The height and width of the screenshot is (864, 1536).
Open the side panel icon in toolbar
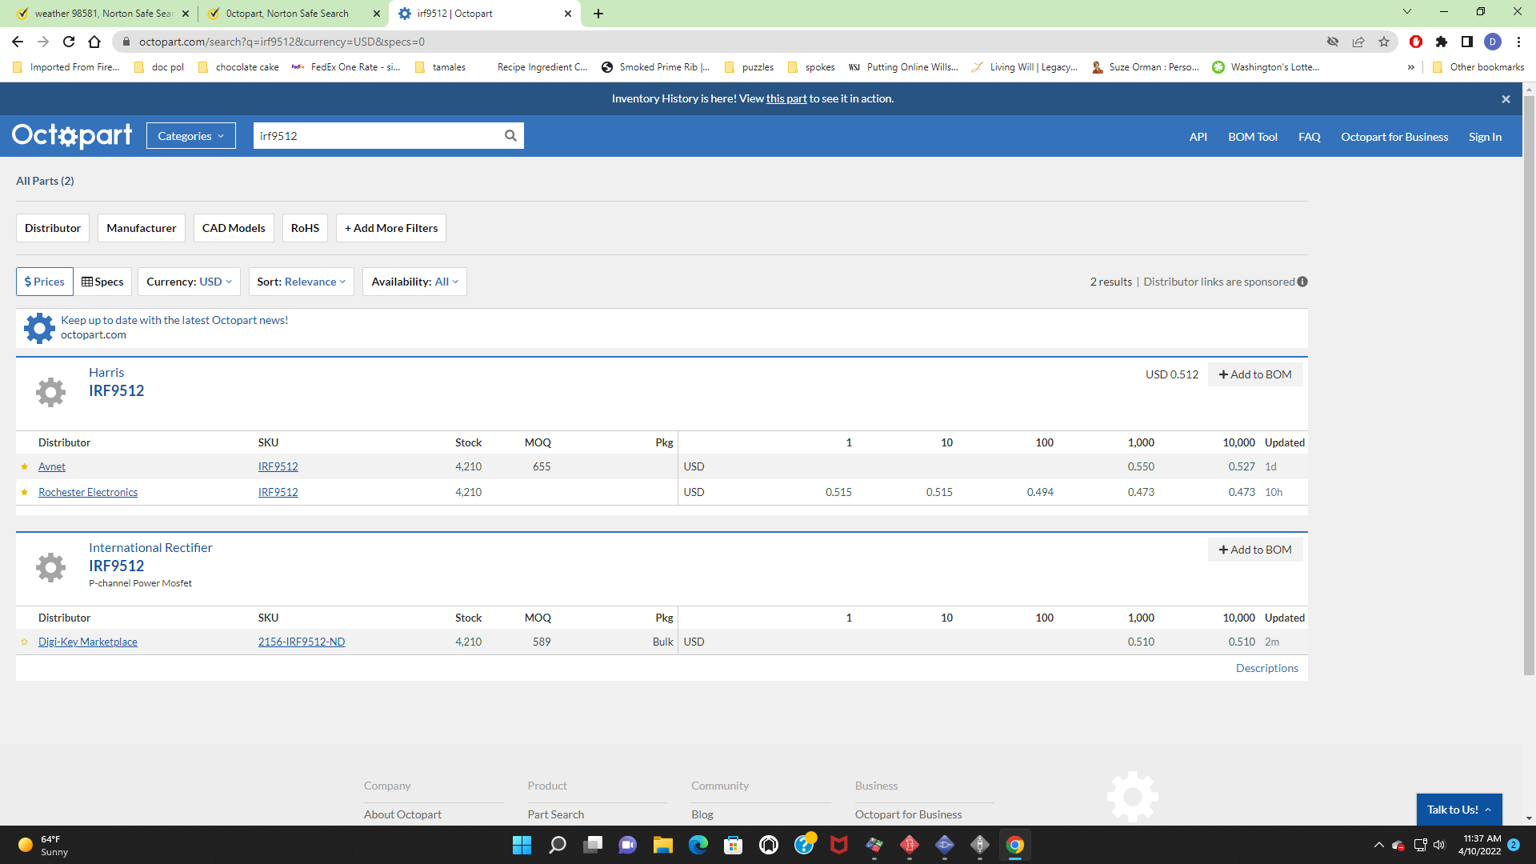coord(1467,42)
